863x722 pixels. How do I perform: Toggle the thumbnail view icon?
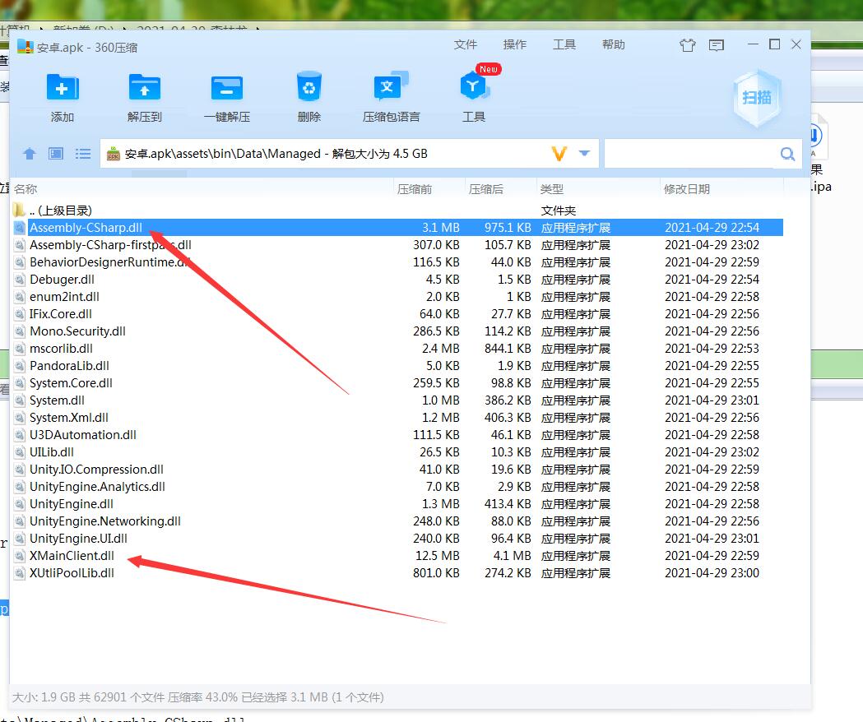pos(56,154)
